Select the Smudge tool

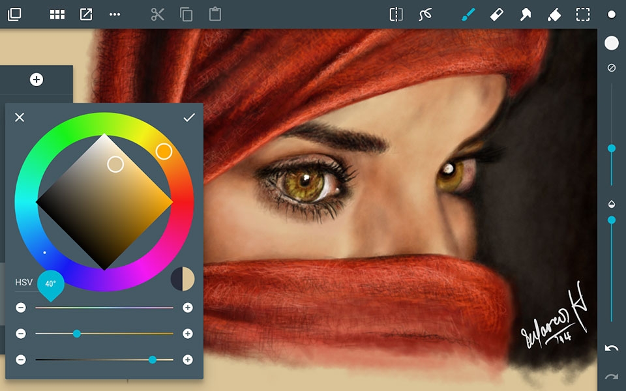point(525,14)
